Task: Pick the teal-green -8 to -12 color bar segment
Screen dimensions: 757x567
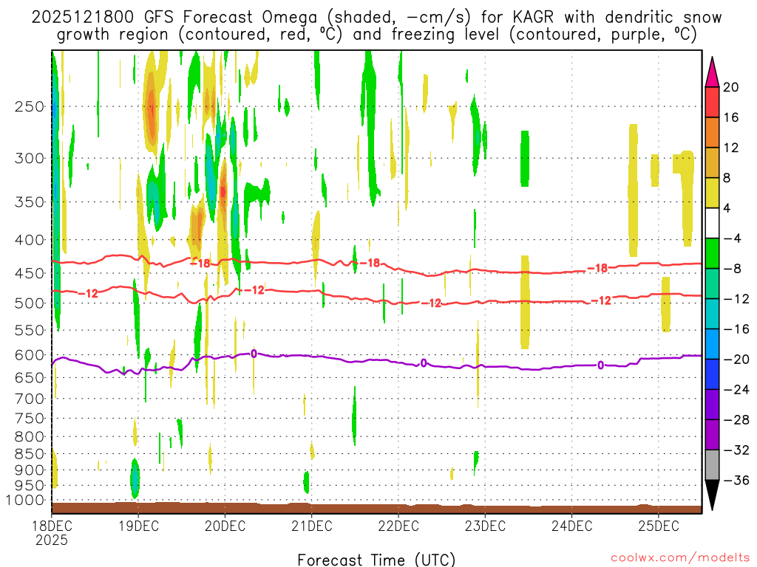Action: pyautogui.click(x=712, y=284)
